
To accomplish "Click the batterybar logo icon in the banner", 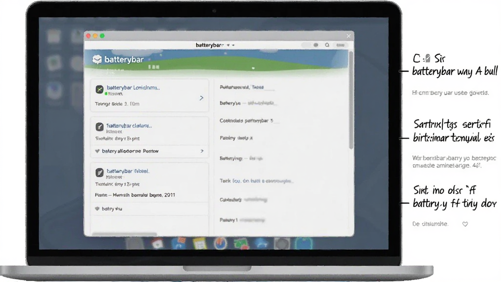I will coord(97,59).
